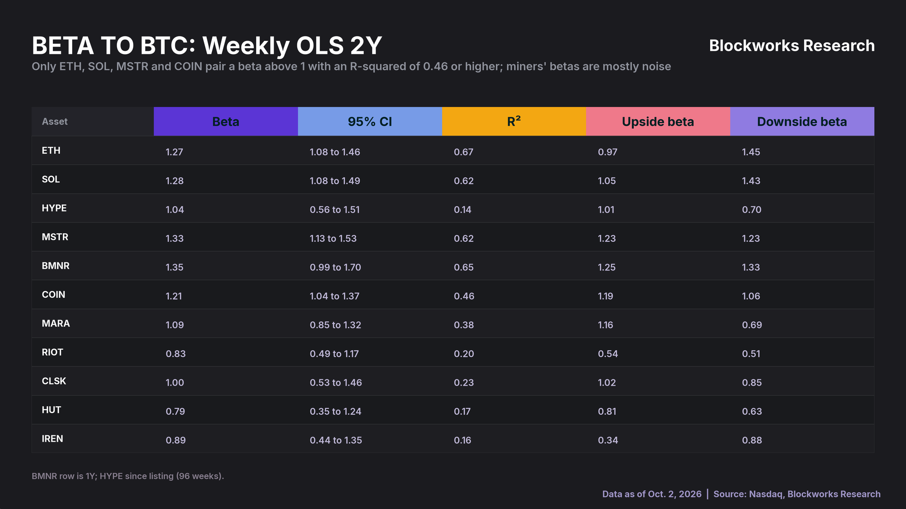The width and height of the screenshot is (906, 509).
Task: Select the COIN asset label
Action: (53, 295)
